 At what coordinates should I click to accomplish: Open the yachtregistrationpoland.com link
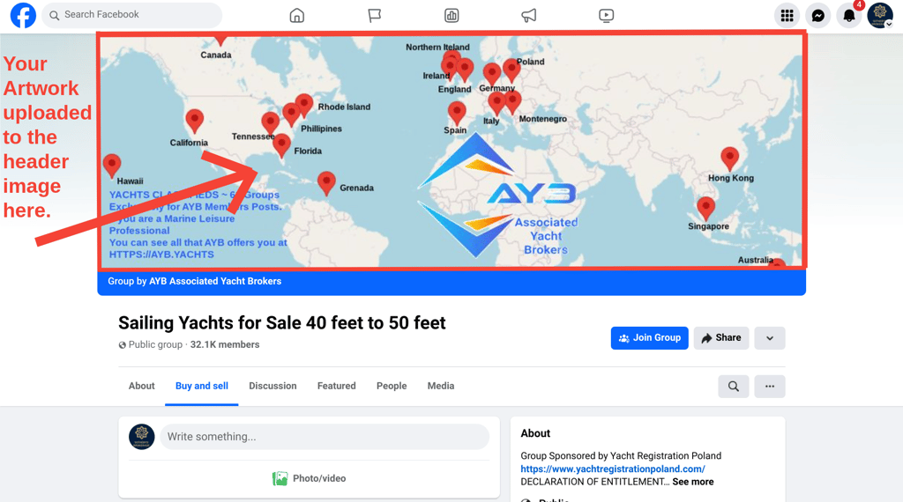pyautogui.click(x=613, y=469)
